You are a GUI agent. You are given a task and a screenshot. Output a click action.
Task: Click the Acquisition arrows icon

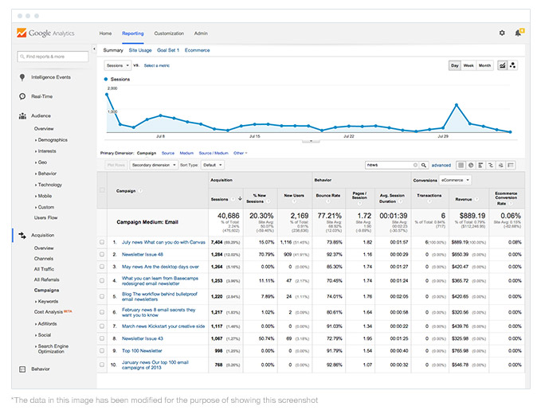point(22,236)
